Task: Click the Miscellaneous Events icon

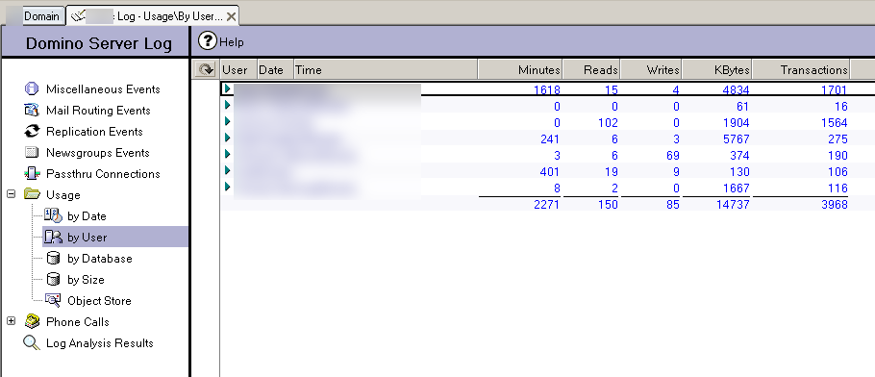Action: (33, 88)
